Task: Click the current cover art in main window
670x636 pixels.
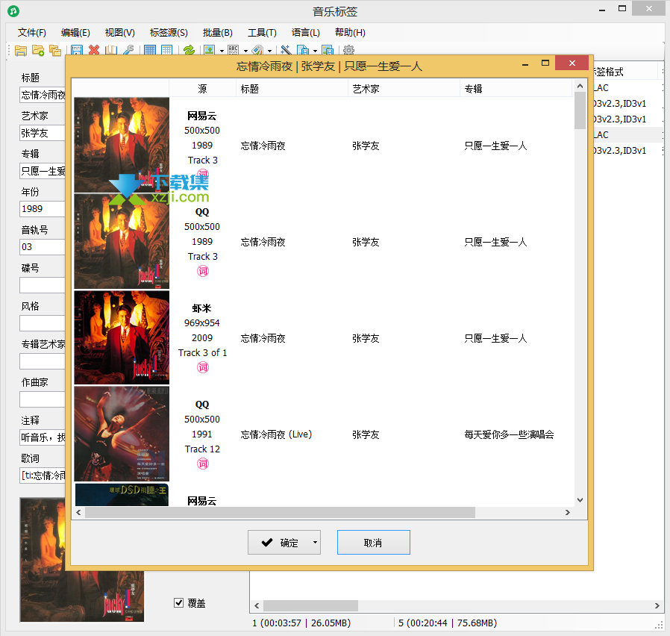Action: (x=81, y=560)
